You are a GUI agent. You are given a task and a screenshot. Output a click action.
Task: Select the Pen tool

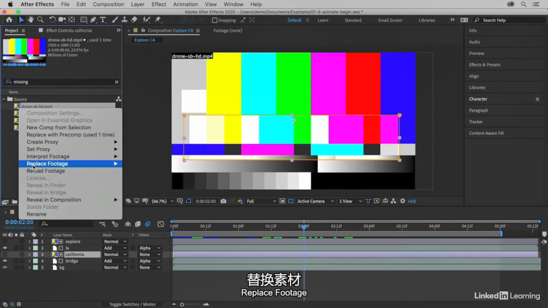point(93,20)
